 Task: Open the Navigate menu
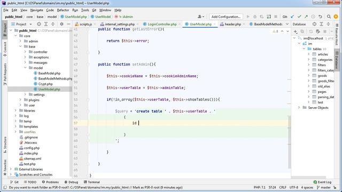[37, 10]
